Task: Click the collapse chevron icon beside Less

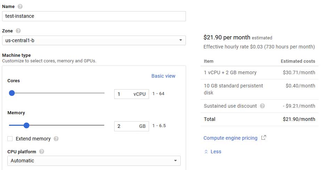Action: (206, 152)
